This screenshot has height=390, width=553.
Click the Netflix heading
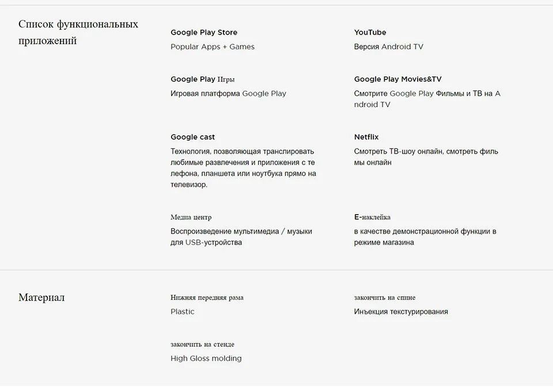click(366, 137)
